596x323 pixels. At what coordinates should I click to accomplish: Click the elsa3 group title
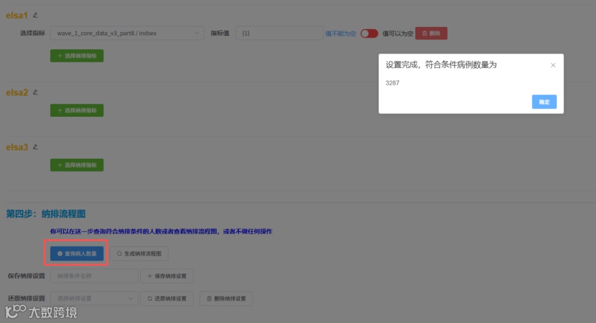point(17,147)
